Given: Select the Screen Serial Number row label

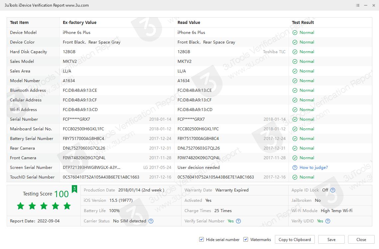Looking at the screenshot, I should click(31, 168).
